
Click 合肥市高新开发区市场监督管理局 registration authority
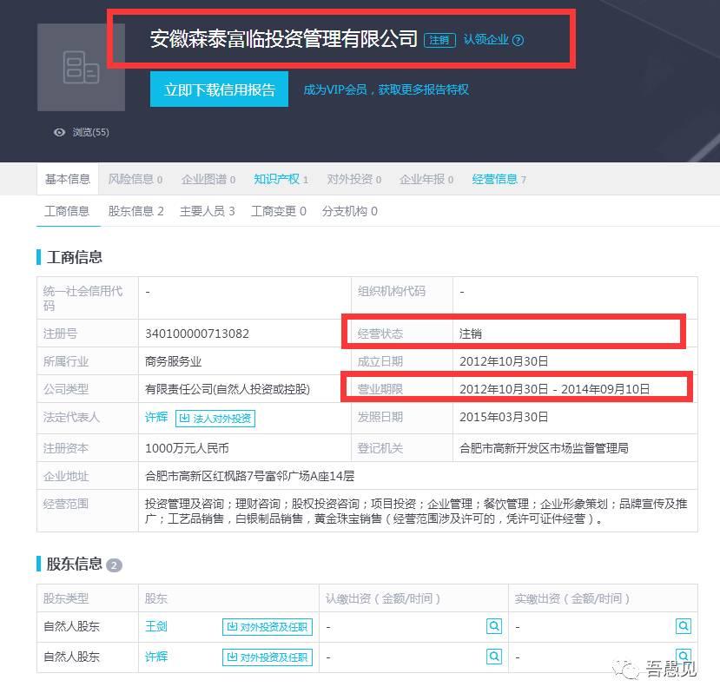point(544,448)
